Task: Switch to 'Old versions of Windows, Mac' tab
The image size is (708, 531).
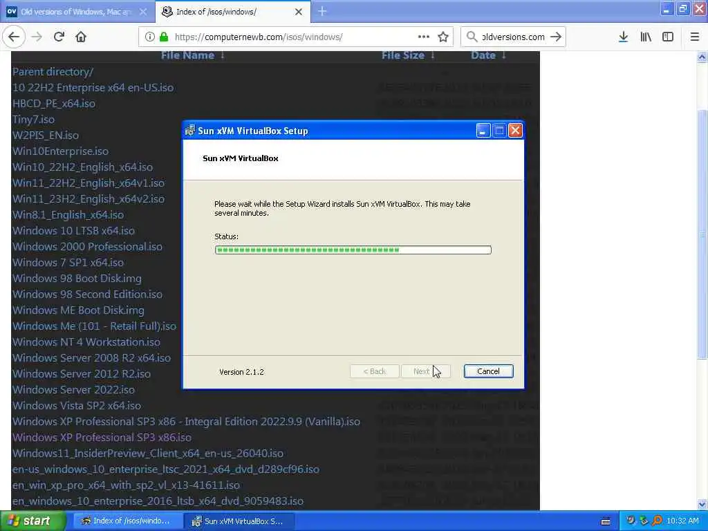Action: click(x=77, y=12)
